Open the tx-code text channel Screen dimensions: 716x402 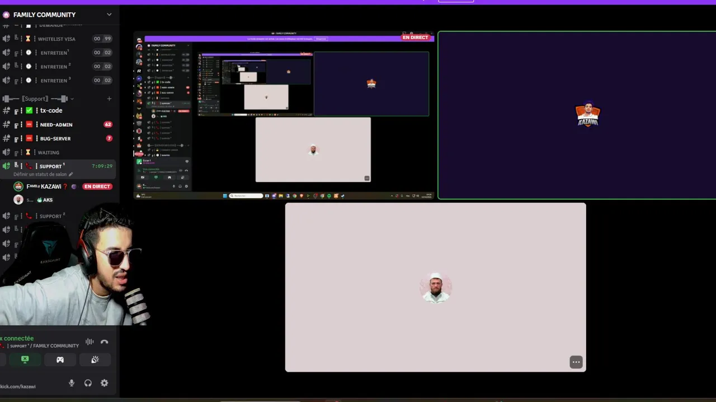58,111
